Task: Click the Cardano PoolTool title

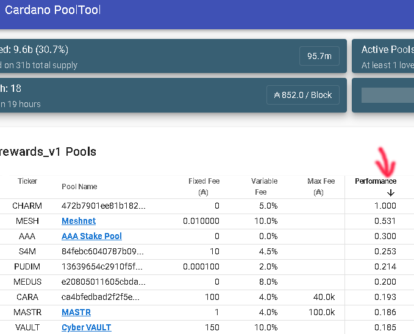Action: [x=53, y=10]
